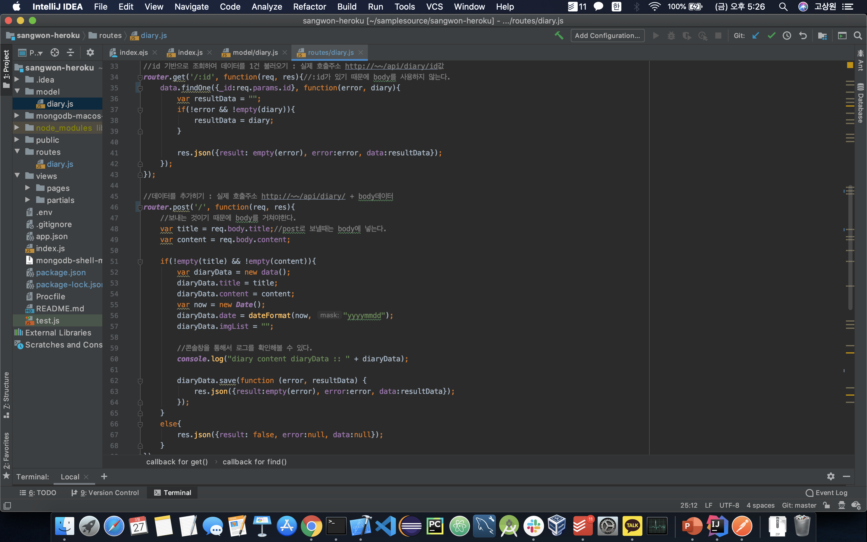Click 25:12 line column indicator

[x=689, y=505]
